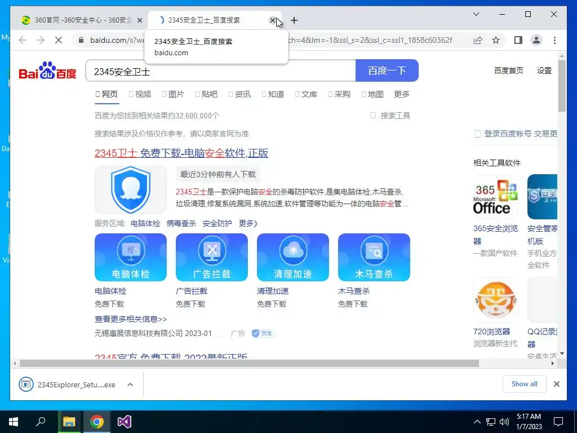Click 安全防护 service area link
The image size is (577, 433).
coord(217,223)
